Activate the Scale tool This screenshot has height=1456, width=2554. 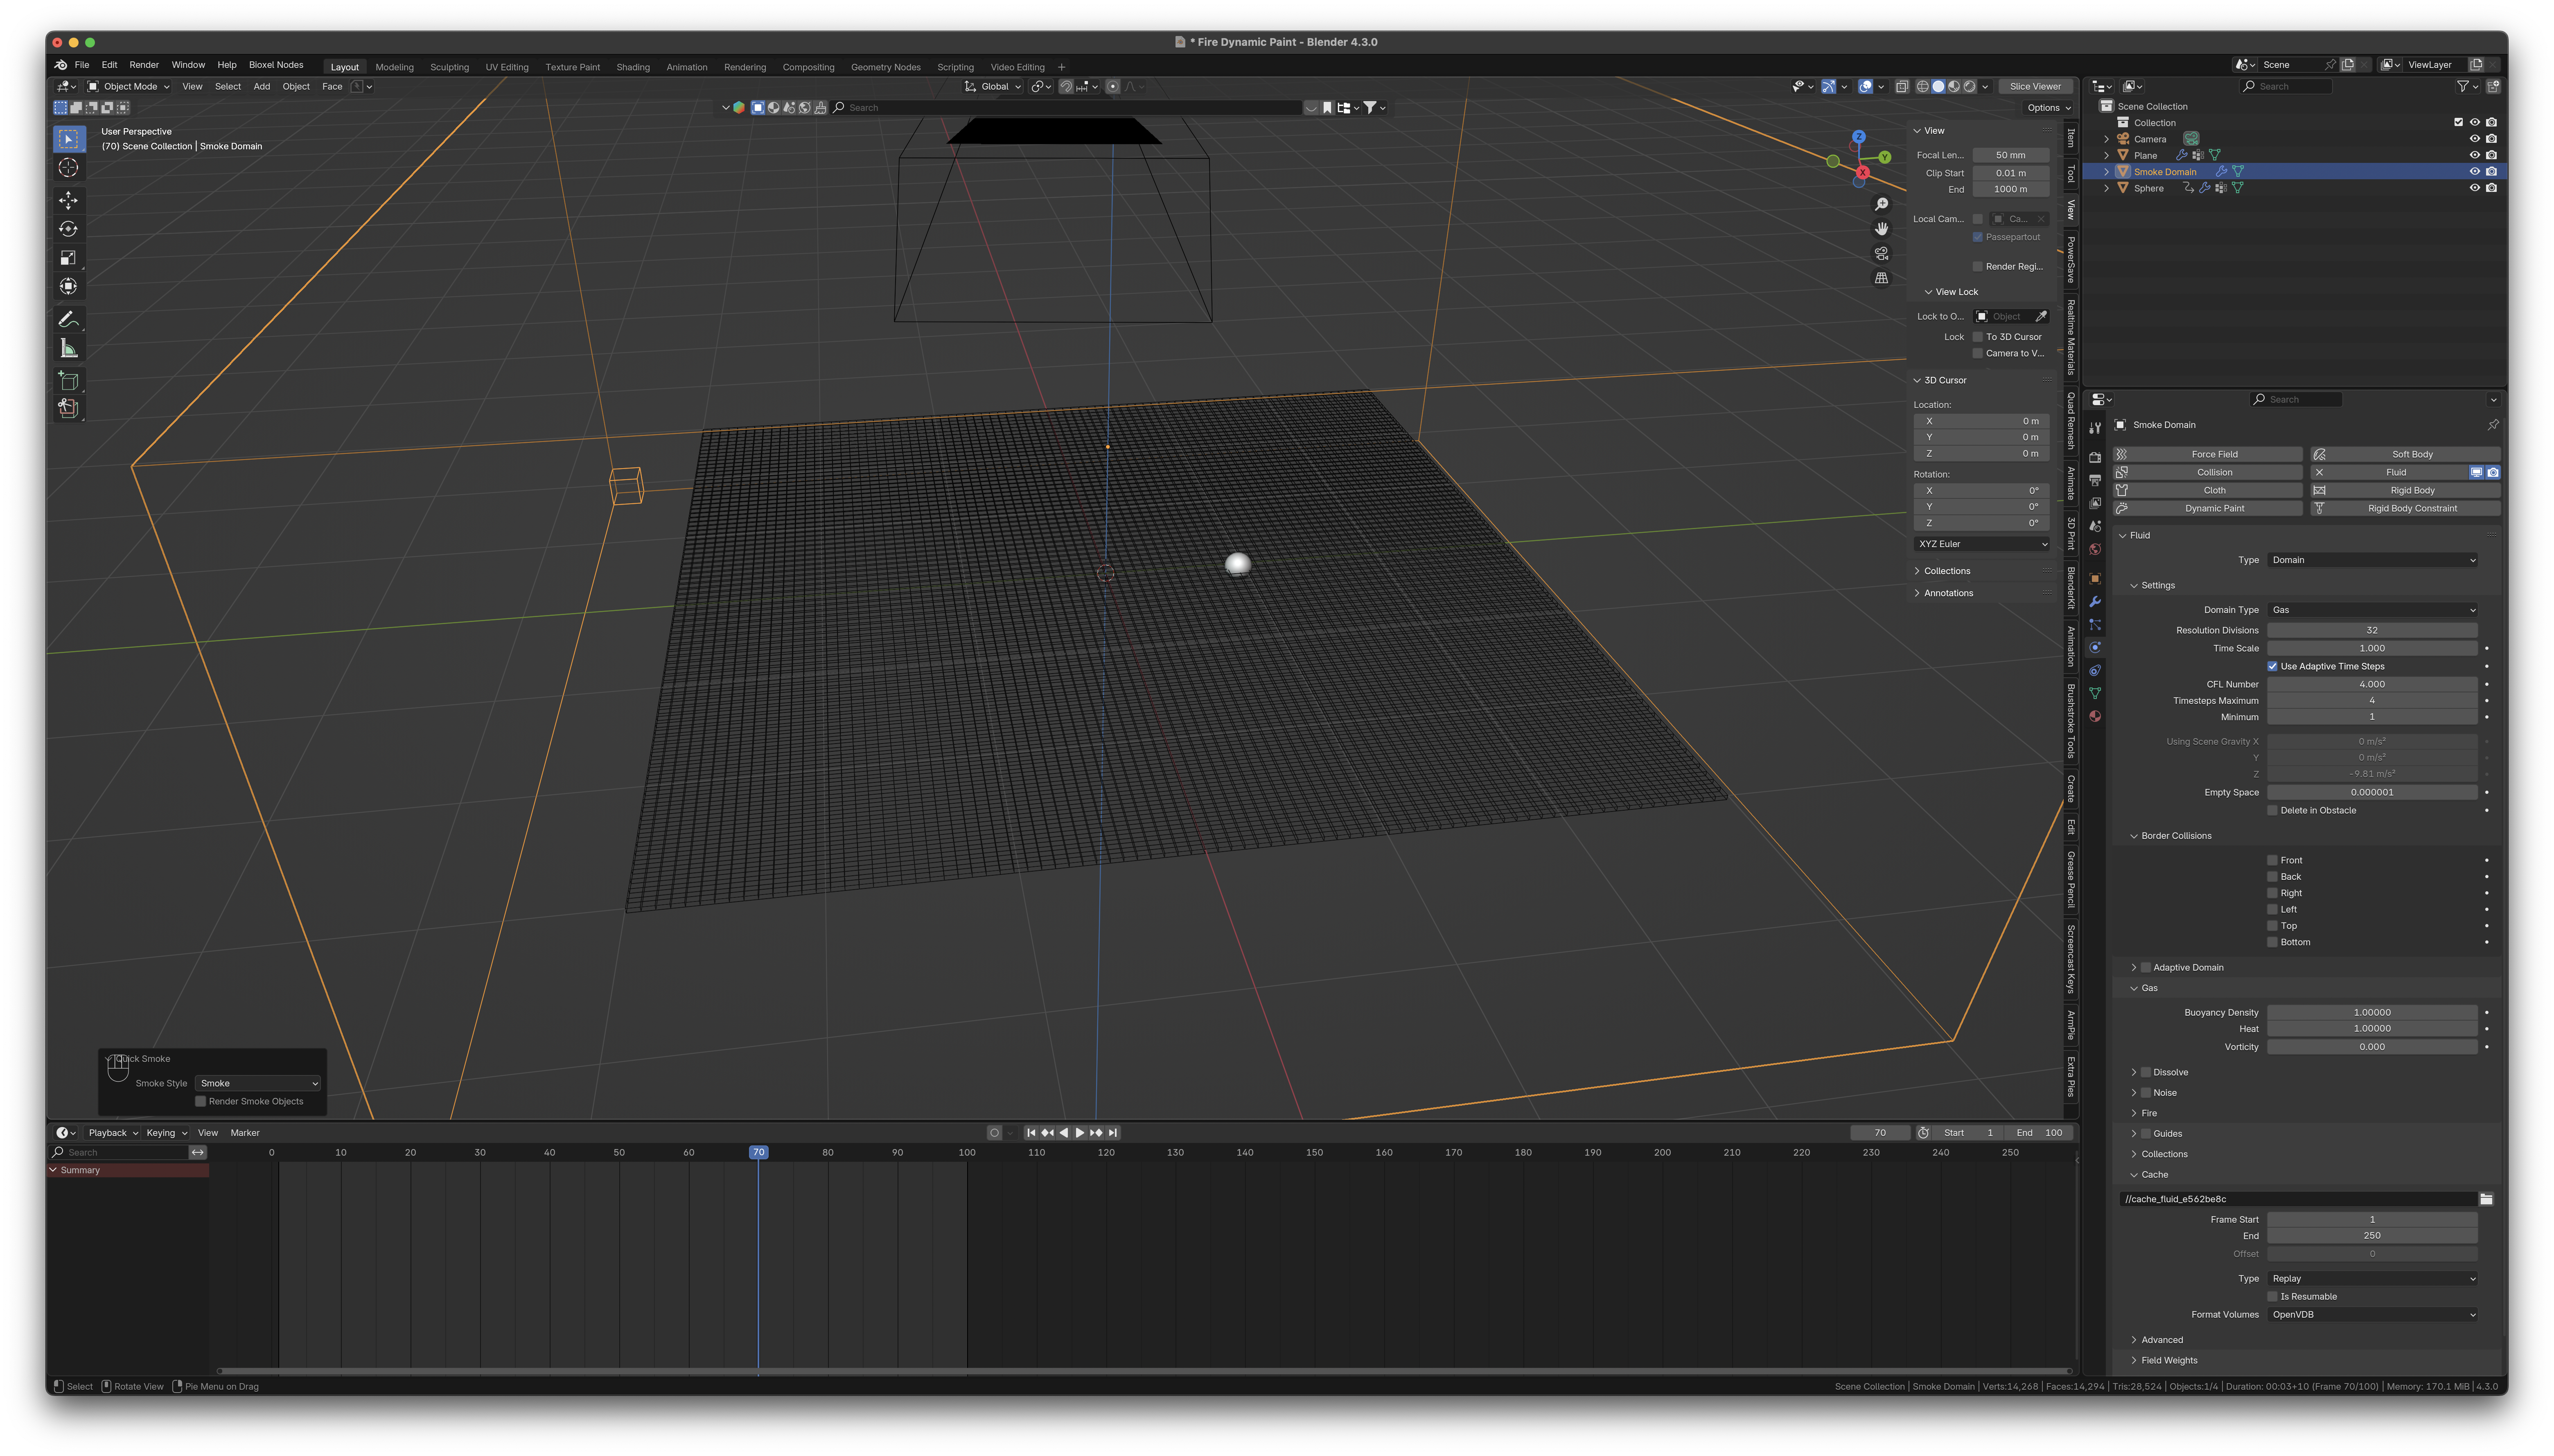pos(68,258)
